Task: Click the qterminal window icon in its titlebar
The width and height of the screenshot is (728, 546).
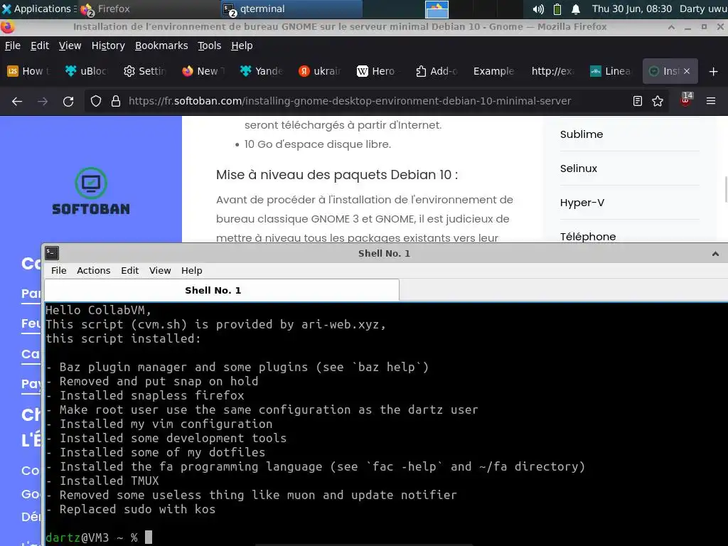Action: click(52, 253)
